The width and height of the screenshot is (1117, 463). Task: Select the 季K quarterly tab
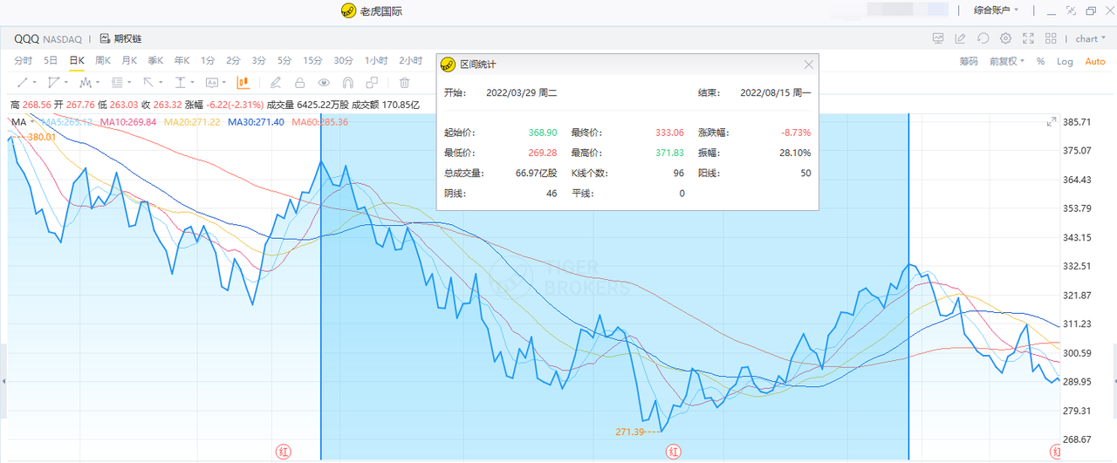(155, 61)
